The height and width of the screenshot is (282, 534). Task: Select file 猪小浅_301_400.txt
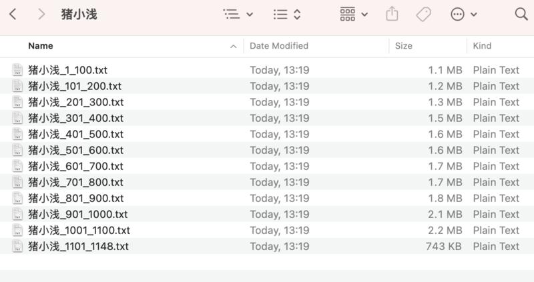point(75,118)
